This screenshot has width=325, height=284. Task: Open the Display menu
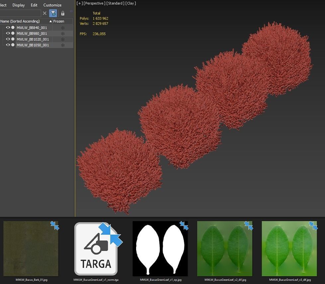pyautogui.click(x=19, y=5)
